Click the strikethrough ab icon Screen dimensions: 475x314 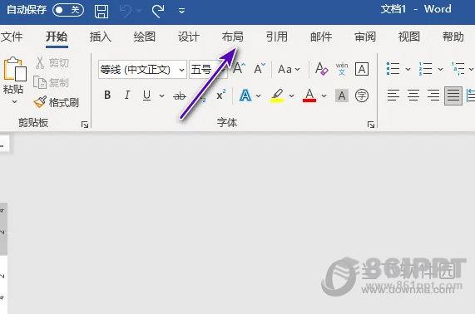pos(180,96)
